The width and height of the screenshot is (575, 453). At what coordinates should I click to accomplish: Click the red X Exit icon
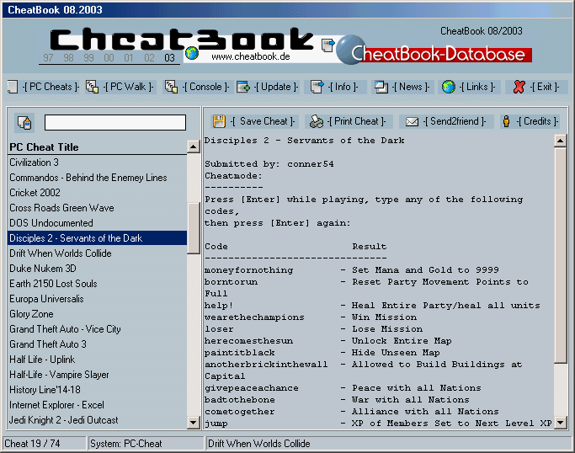(x=519, y=87)
